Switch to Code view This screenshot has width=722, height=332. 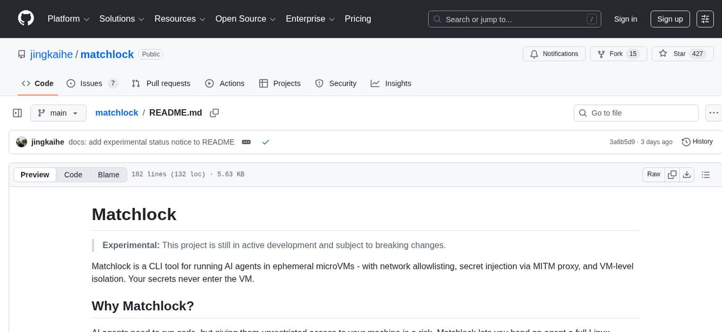(73, 174)
